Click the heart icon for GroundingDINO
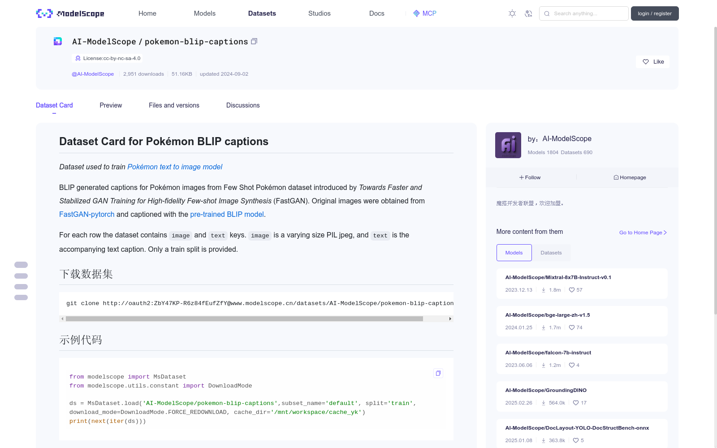The width and height of the screenshot is (717, 448). [x=576, y=403]
